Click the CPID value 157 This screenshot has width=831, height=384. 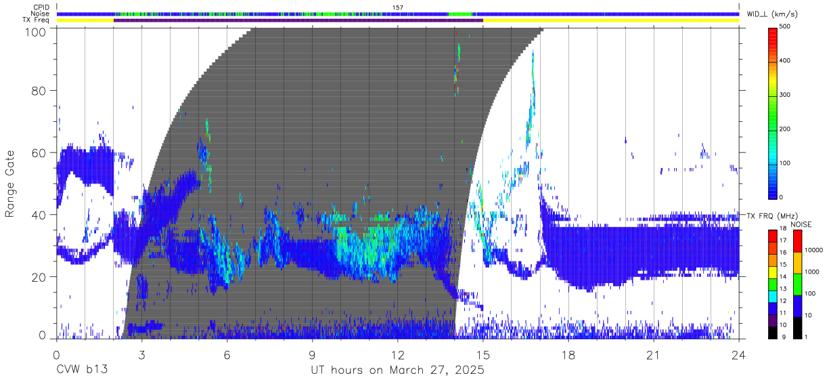click(x=398, y=7)
